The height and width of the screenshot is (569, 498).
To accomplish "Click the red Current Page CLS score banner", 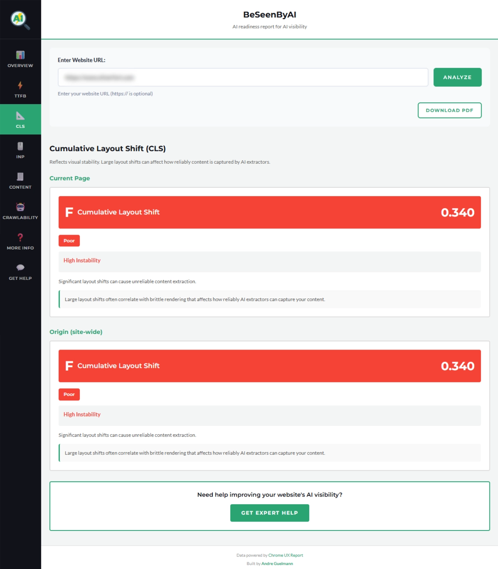I will point(270,212).
